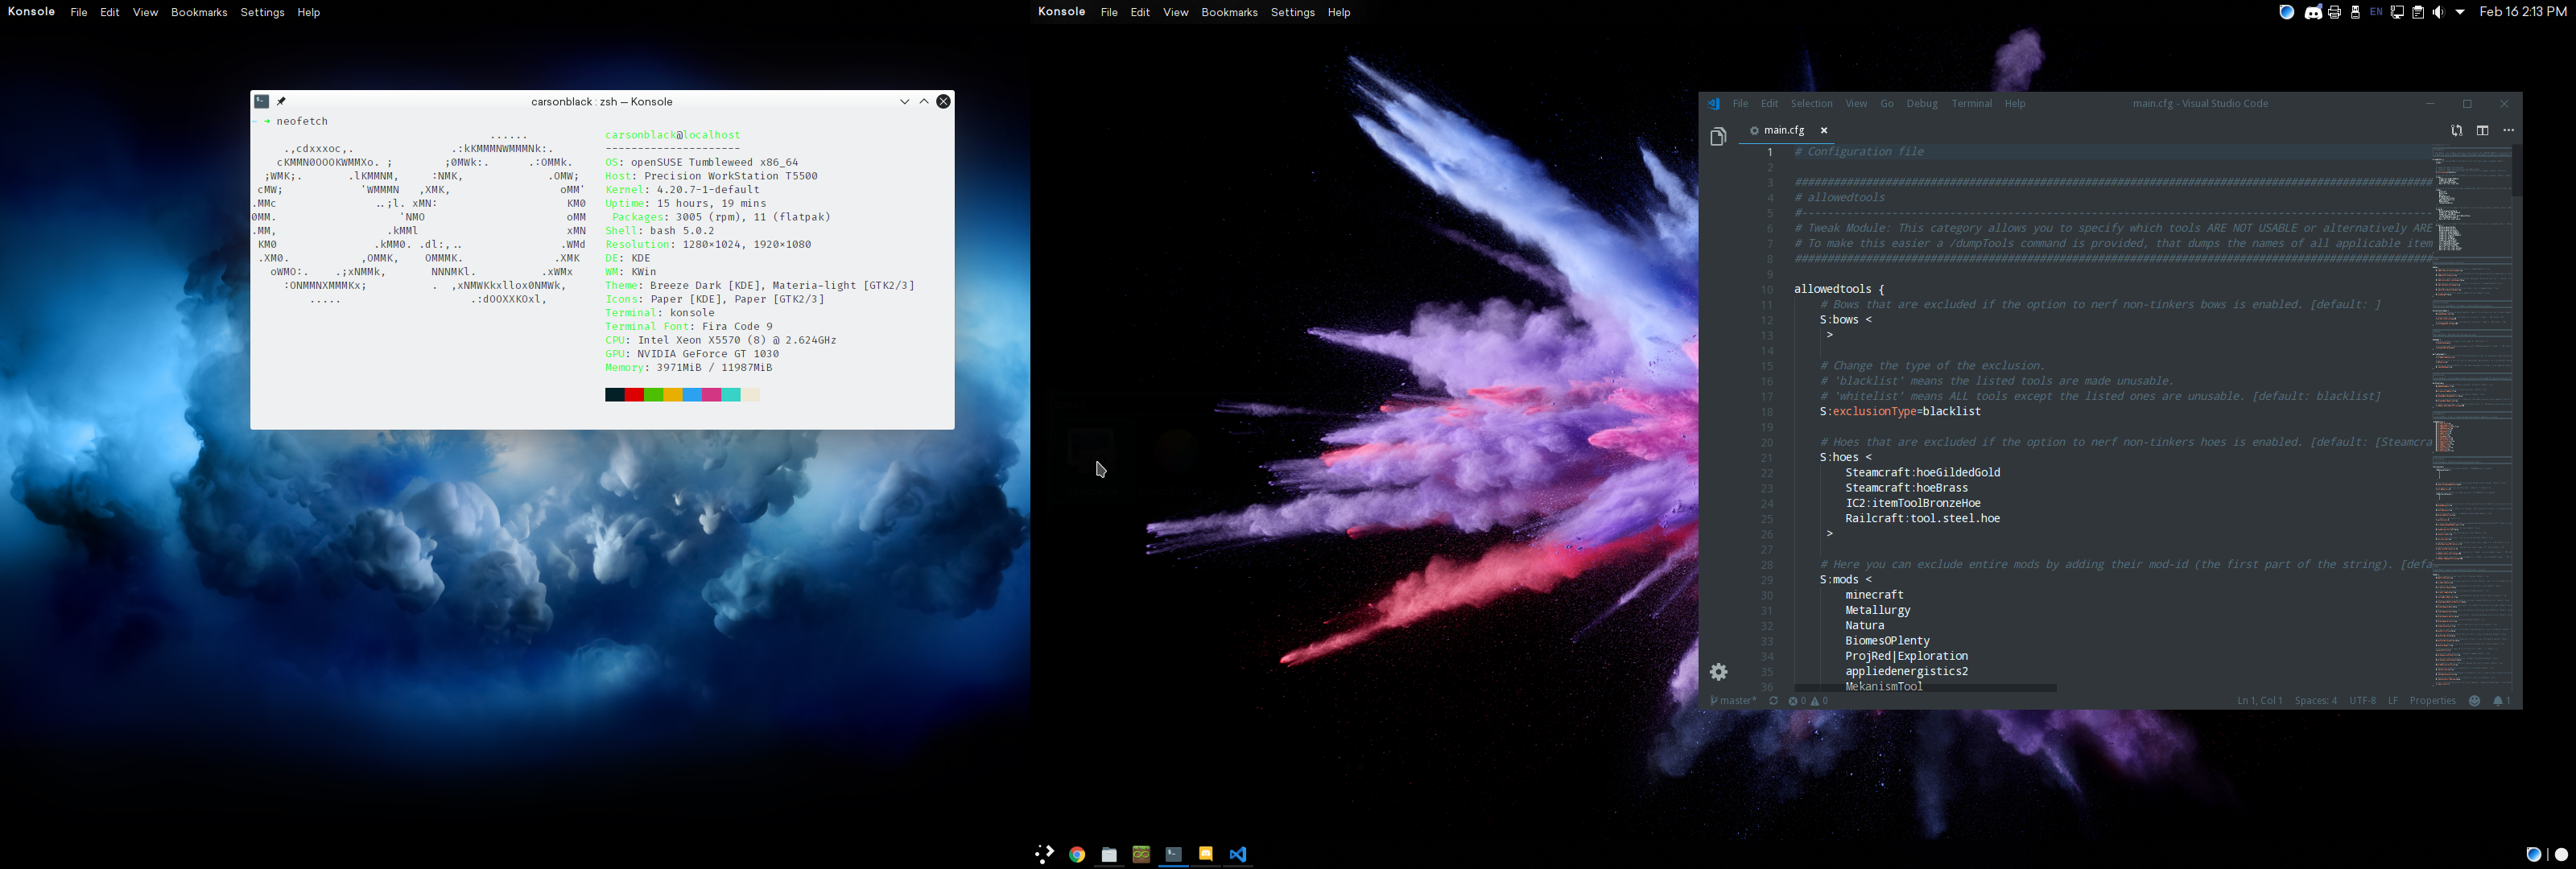Open the Terminal menu in VS Code
This screenshot has width=2576, height=869.
click(1972, 104)
